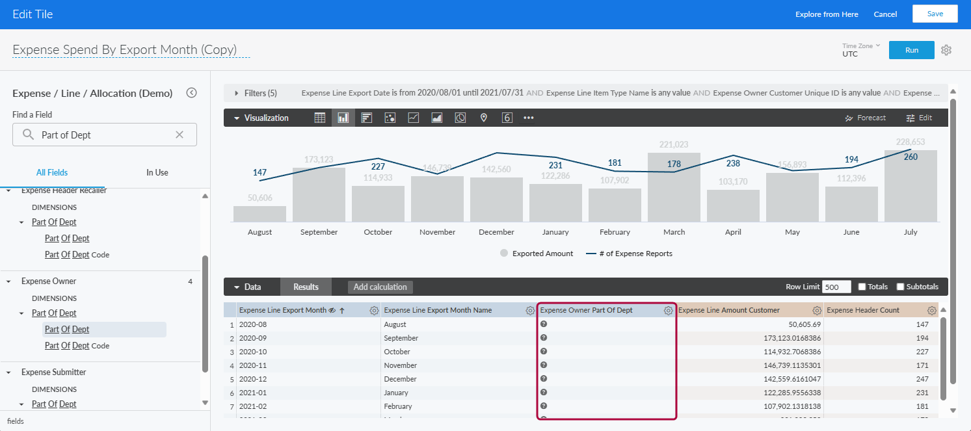Image resolution: width=971 pixels, height=431 pixels.
Task: Select Part Of Dept under Expense Owner
Action: [66, 329]
